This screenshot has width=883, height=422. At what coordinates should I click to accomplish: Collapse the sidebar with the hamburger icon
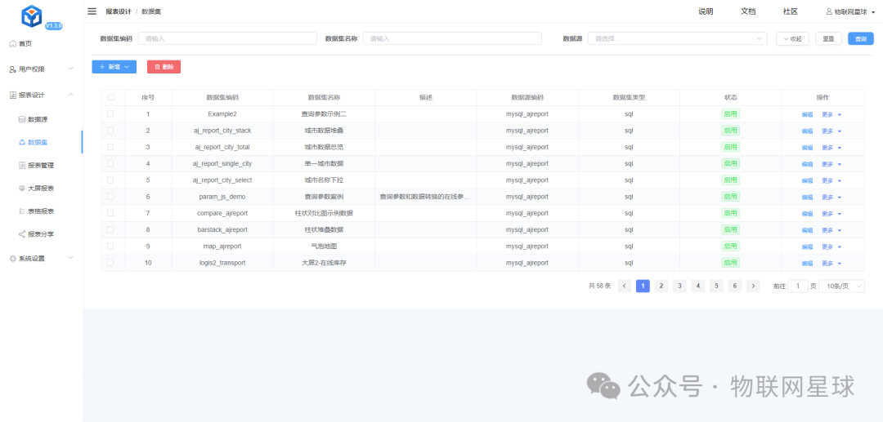[x=92, y=11]
